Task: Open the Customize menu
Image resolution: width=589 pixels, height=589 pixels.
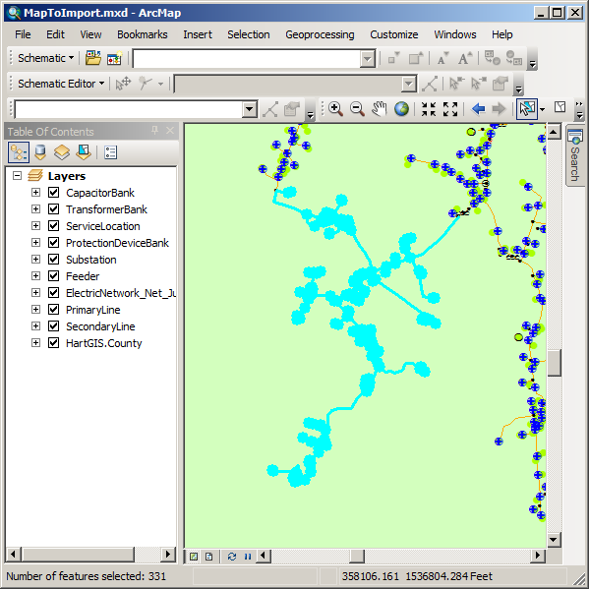Action: coord(394,34)
